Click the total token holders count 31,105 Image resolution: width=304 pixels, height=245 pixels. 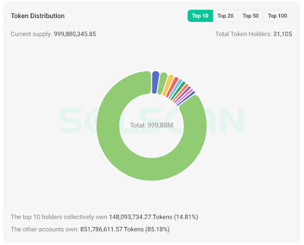click(283, 34)
